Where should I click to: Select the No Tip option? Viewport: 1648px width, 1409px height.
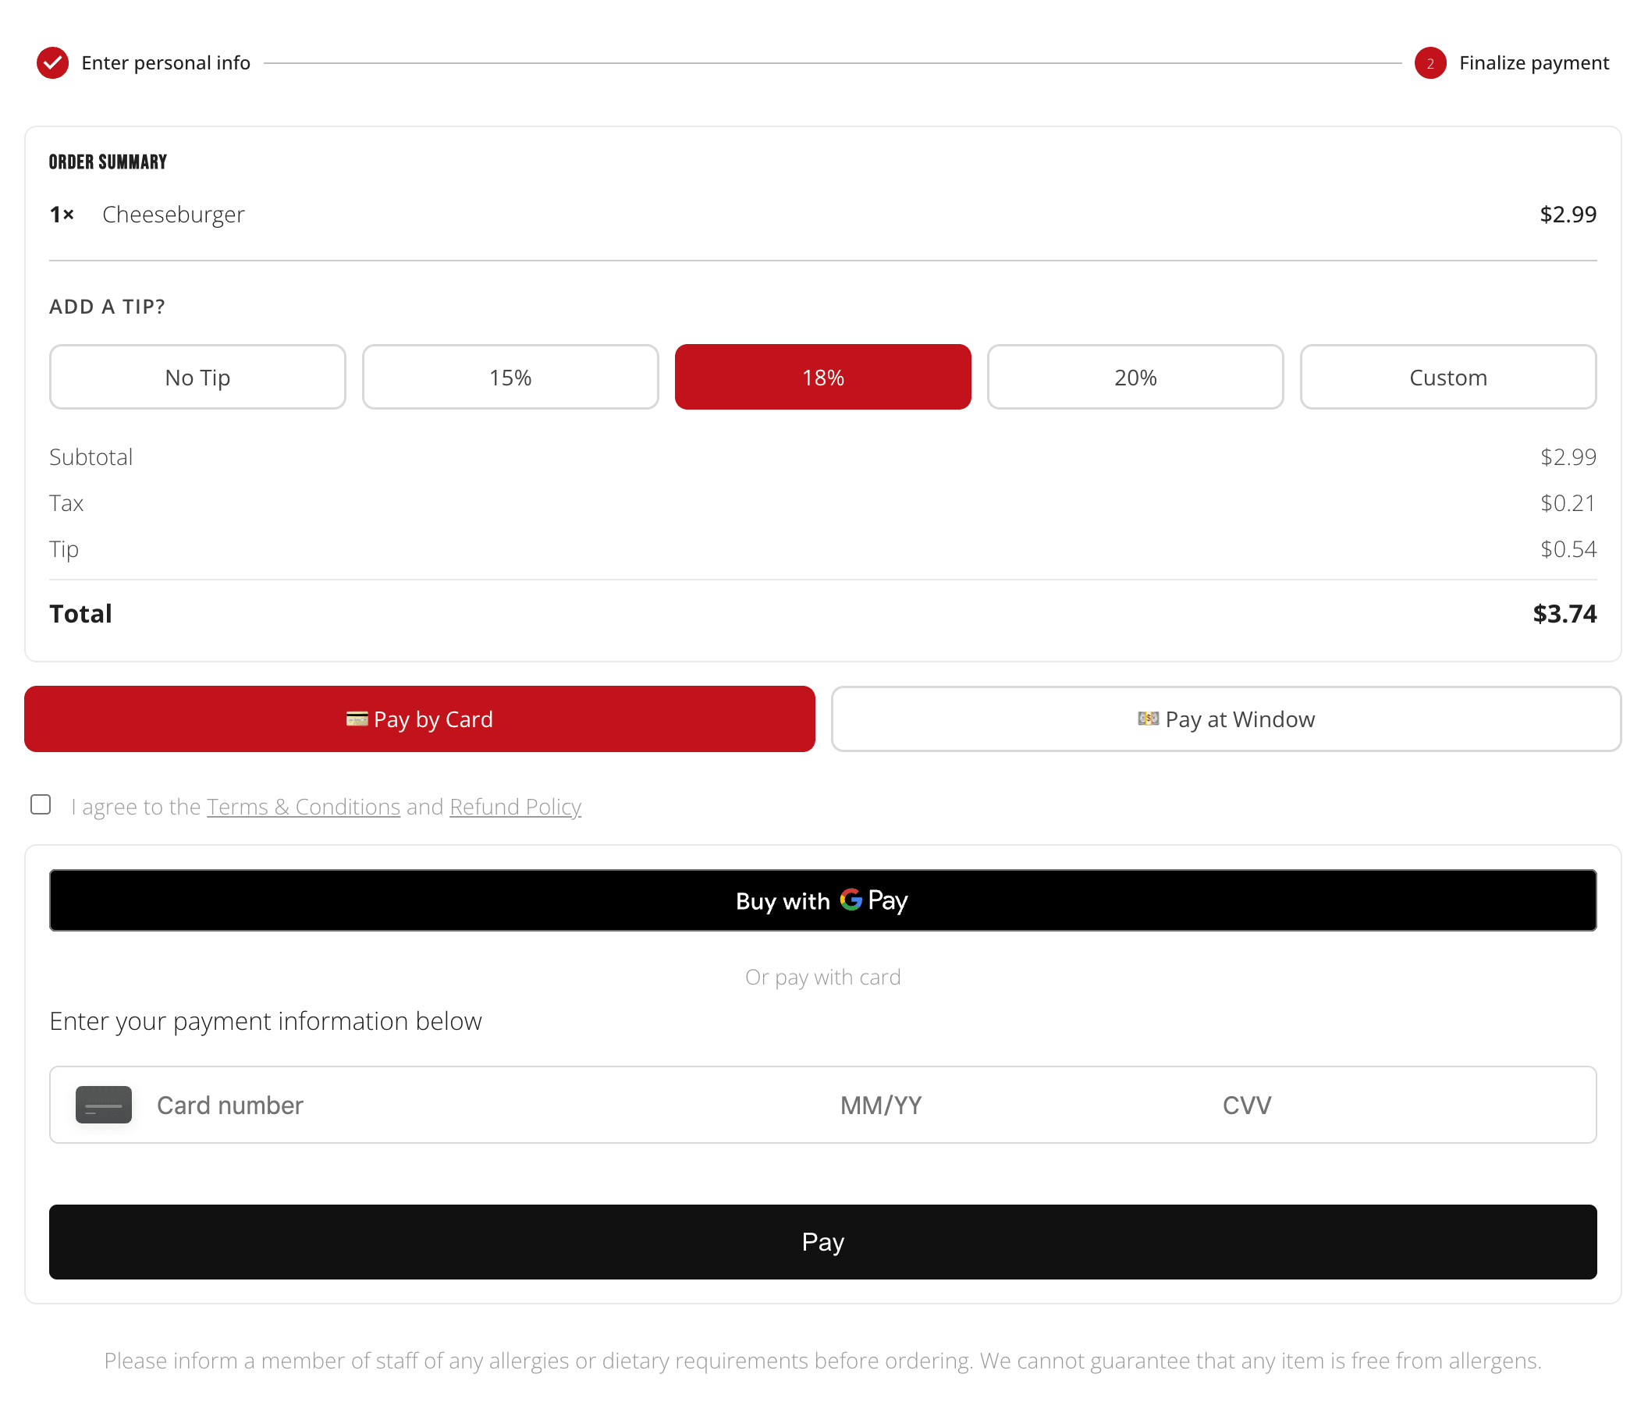(x=197, y=377)
